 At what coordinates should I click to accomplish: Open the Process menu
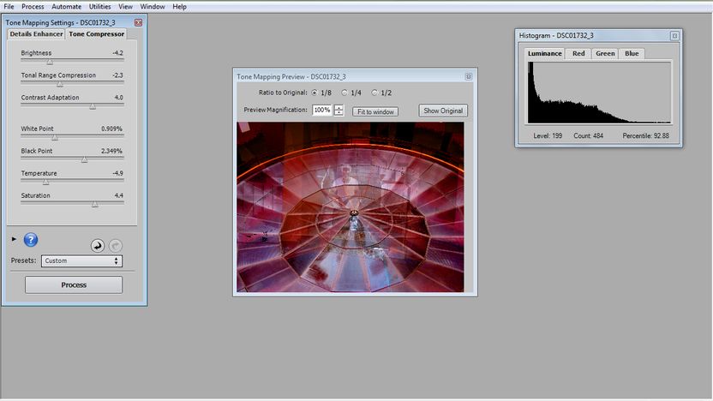[x=33, y=7]
